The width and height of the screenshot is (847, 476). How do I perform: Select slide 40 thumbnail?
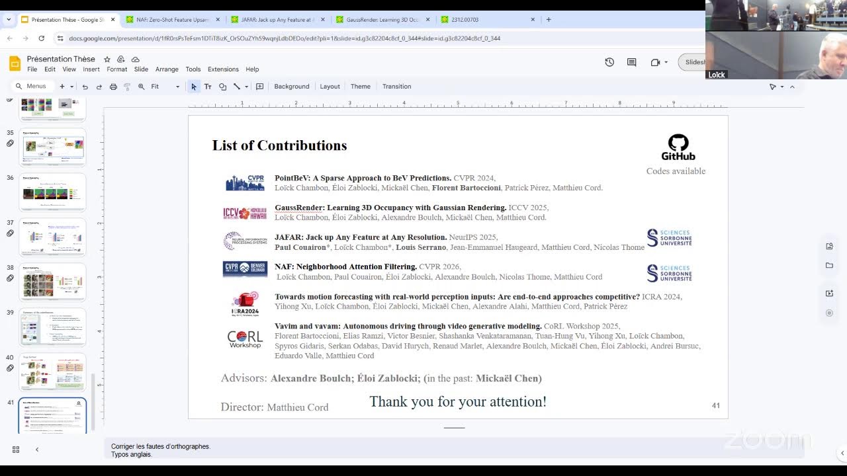[53, 372]
